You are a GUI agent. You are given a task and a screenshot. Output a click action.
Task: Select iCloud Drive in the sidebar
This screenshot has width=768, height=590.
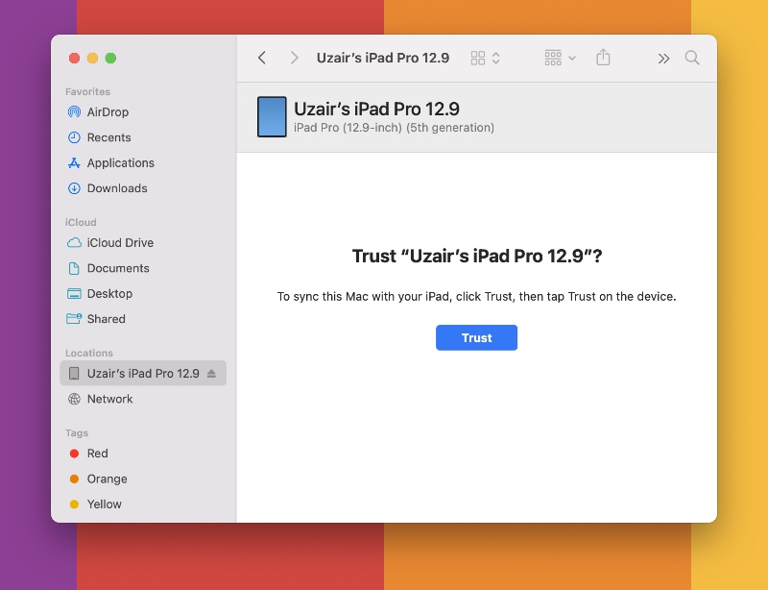click(120, 243)
